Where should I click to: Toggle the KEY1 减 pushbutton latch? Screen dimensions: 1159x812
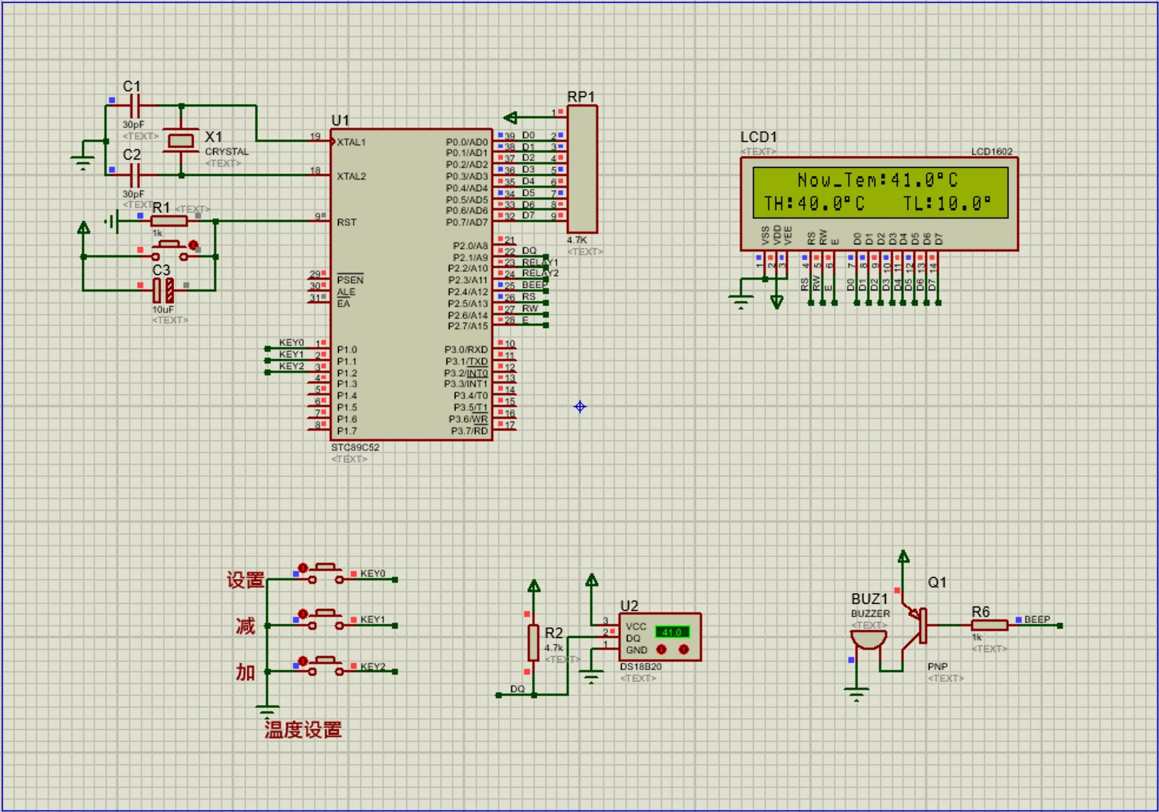coord(302,614)
